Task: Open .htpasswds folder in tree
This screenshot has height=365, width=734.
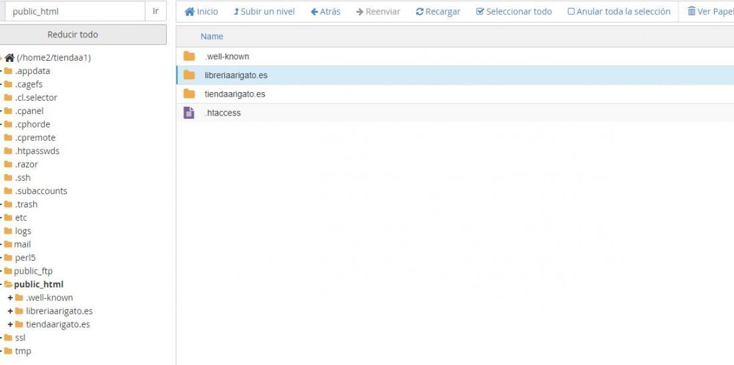Action: pyautogui.click(x=37, y=151)
